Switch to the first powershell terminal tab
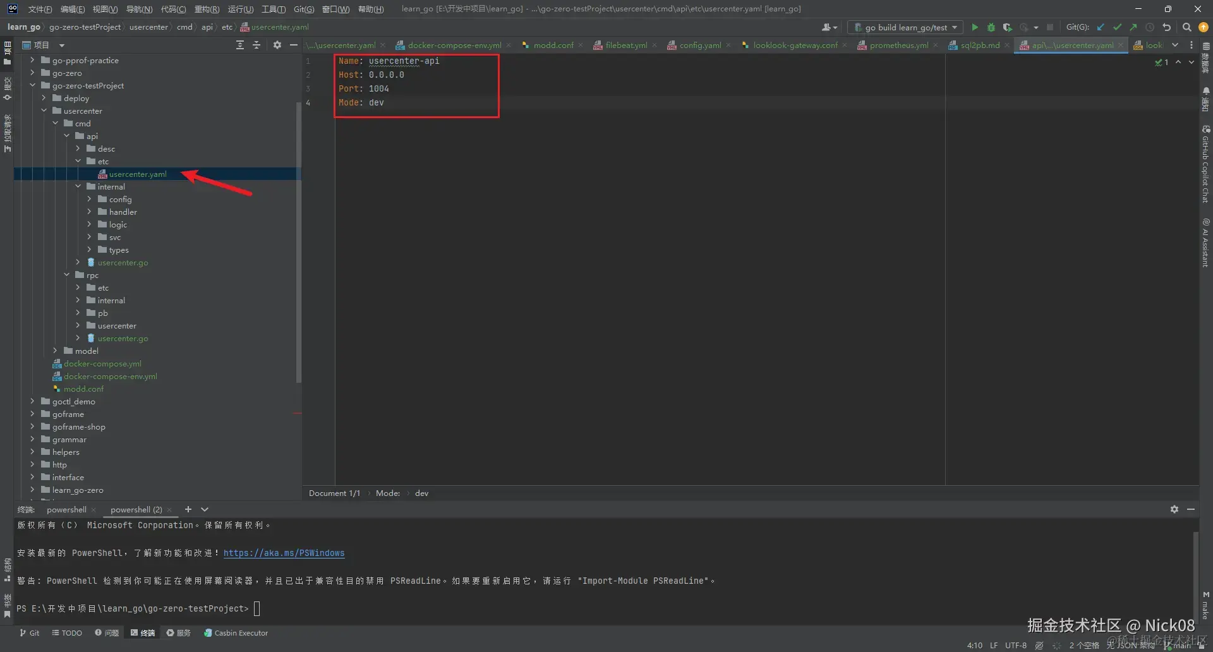1213x652 pixels. click(x=66, y=509)
